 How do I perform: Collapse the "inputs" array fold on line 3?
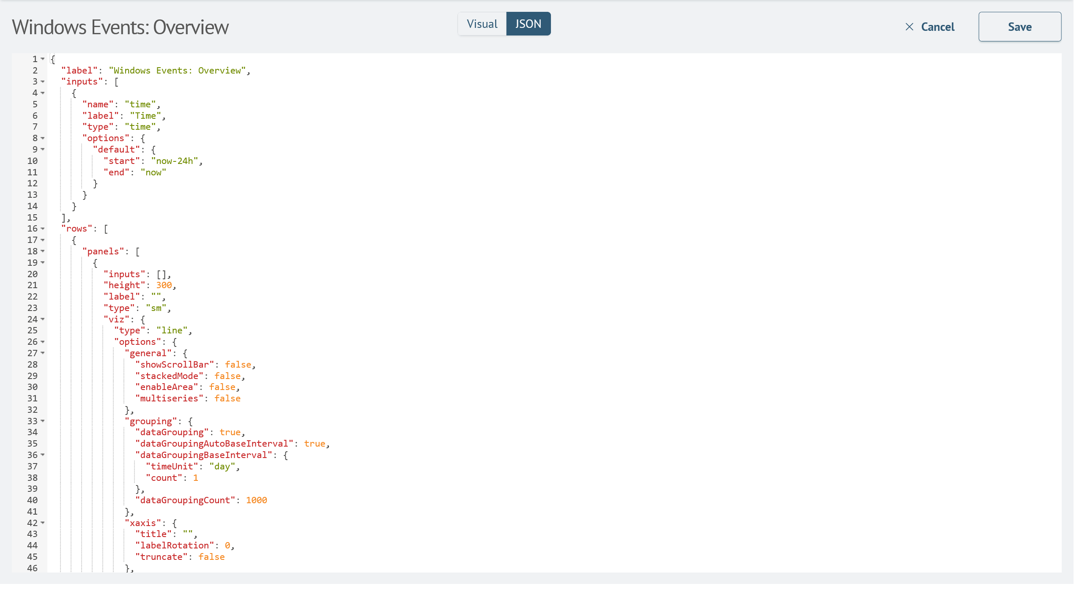43,82
